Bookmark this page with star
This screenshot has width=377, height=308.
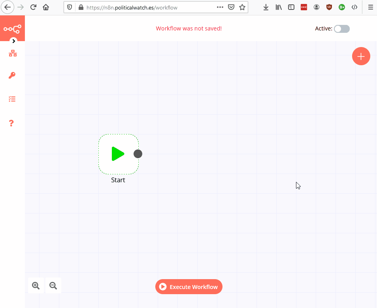[242, 7]
